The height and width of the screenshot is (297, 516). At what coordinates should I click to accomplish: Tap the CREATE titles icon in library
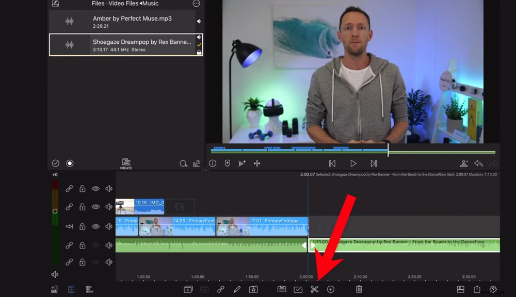125,162
